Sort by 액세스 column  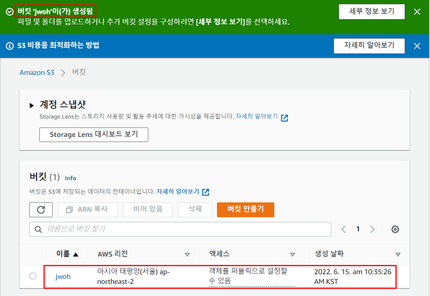point(252,254)
